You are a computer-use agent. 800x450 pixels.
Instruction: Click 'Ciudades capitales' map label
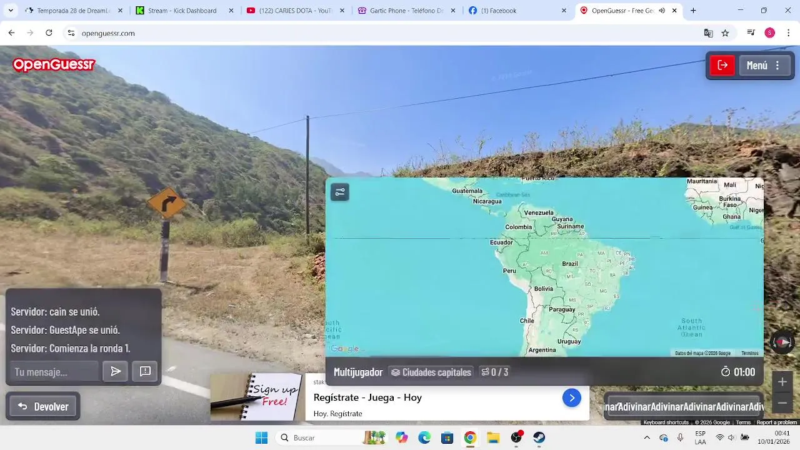tap(431, 372)
